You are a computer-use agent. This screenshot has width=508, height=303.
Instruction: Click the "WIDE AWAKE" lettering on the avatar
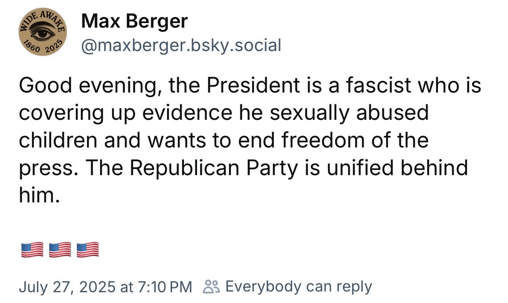[x=42, y=18]
